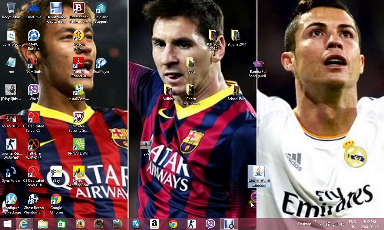This screenshot has height=230, width=384.
Task: Click the Desktop toolbar label
Action: click(305, 224)
